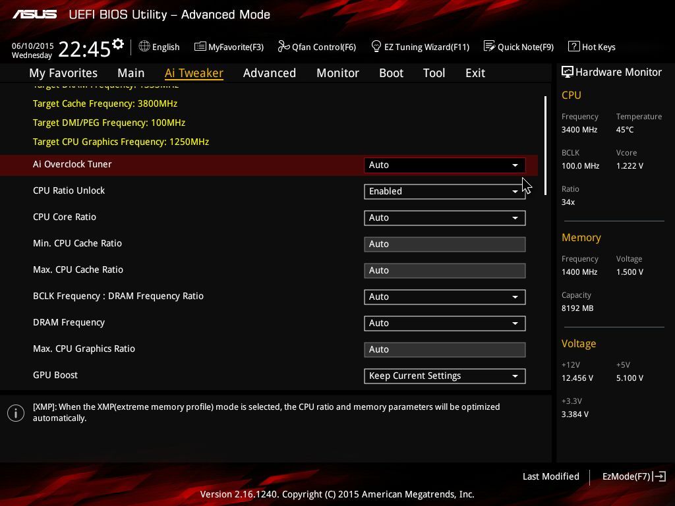The height and width of the screenshot is (506, 675).
Task: Click the Max. CPU Graphics Ratio field
Action: (x=445, y=349)
